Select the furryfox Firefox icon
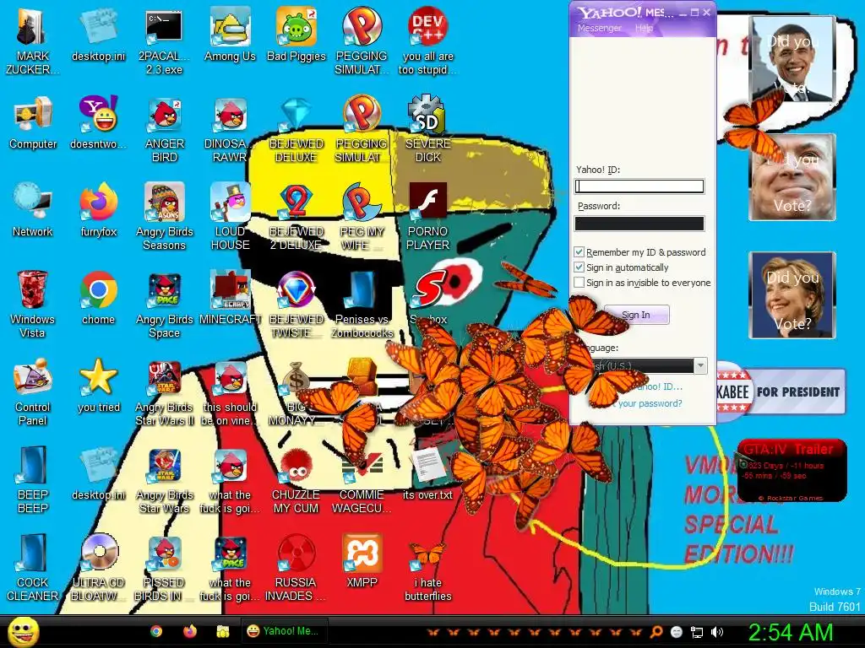The height and width of the screenshot is (648, 865). (99, 210)
